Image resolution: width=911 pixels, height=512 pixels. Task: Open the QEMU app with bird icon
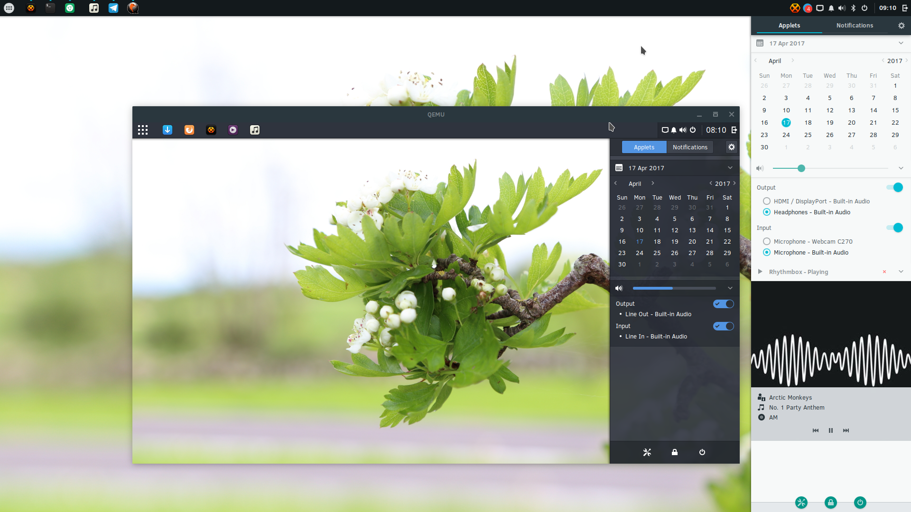(133, 8)
